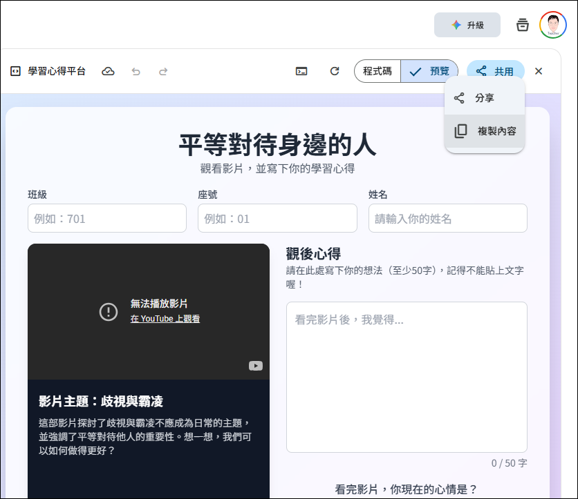Open the stacked archive icon near avatar
Viewport: 578px width, 499px height.
[522, 25]
